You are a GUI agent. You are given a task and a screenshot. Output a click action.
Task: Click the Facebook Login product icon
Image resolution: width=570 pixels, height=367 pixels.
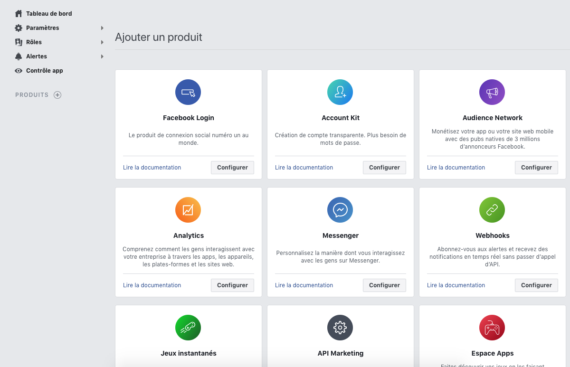pos(188,92)
